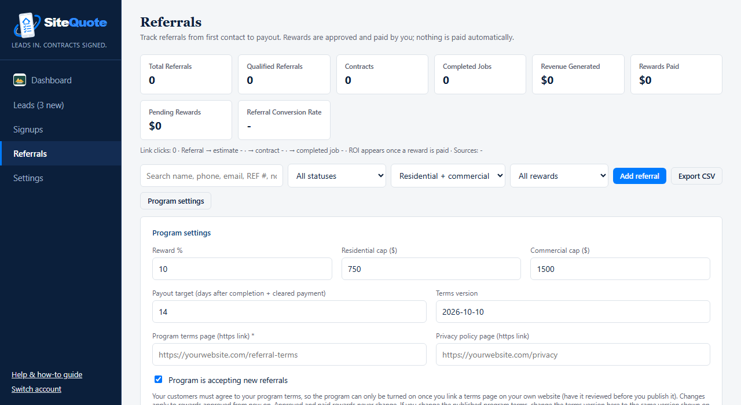This screenshot has height=405, width=741.
Task: Open Settings from the sidebar
Action: point(61,178)
